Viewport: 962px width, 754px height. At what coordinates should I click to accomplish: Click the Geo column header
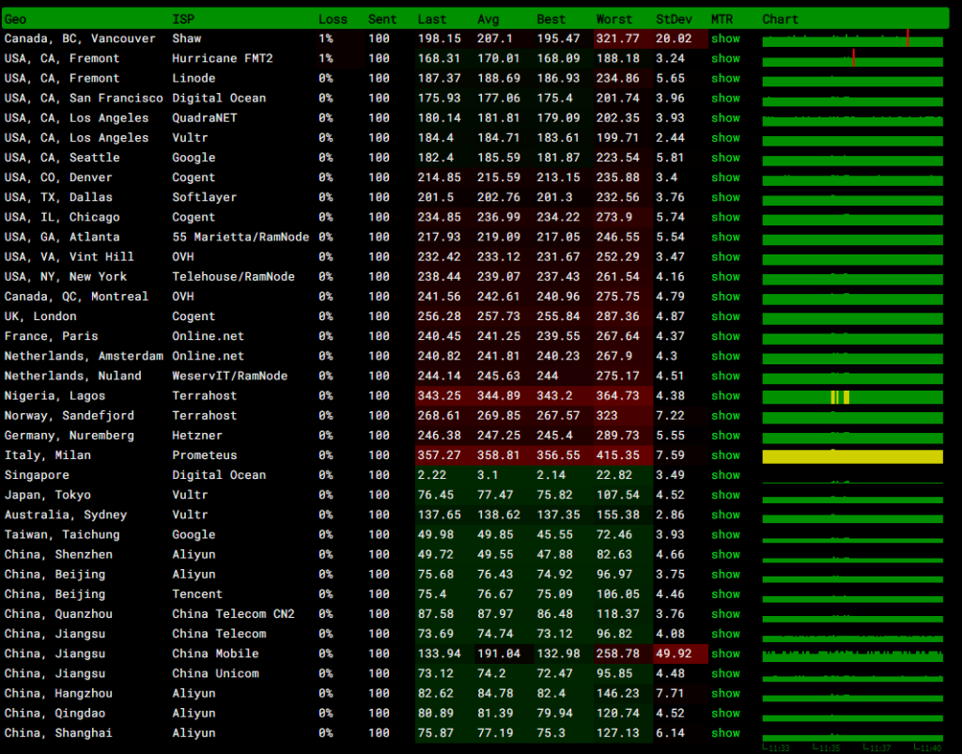click(x=15, y=19)
